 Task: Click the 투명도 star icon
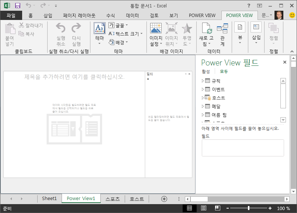click(x=187, y=28)
